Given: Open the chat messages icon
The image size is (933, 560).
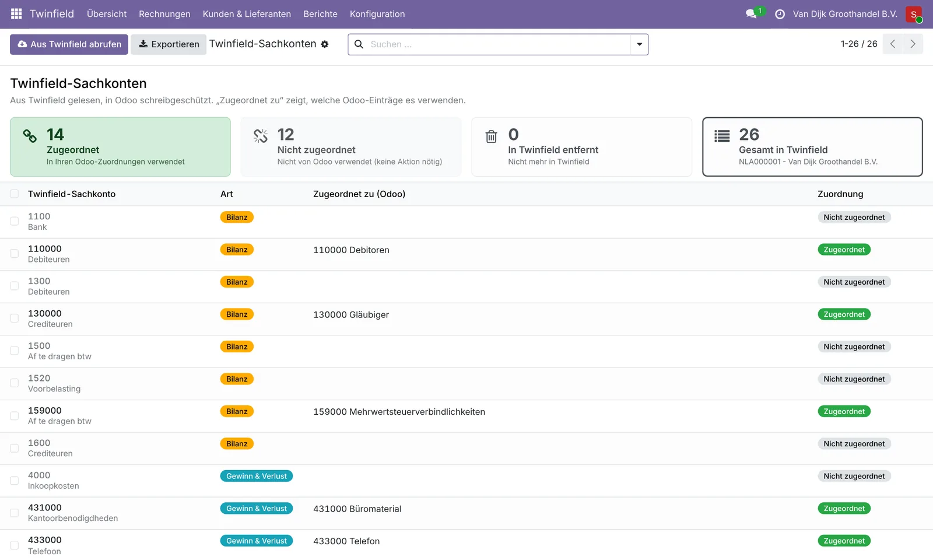Looking at the screenshot, I should pos(751,13).
